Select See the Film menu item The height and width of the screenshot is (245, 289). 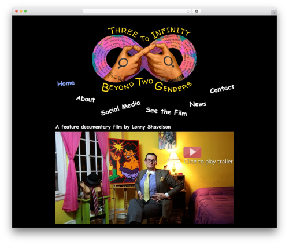166,112
